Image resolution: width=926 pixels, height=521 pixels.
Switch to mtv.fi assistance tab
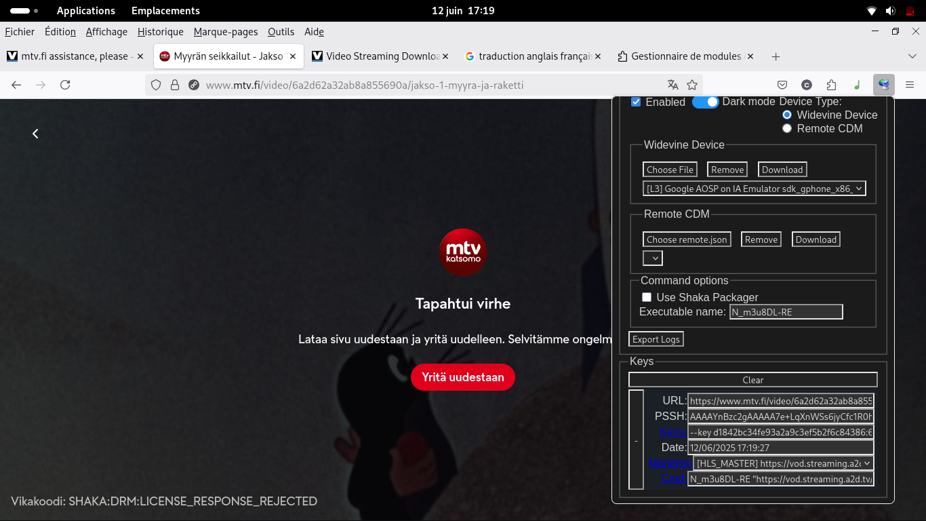click(x=75, y=56)
